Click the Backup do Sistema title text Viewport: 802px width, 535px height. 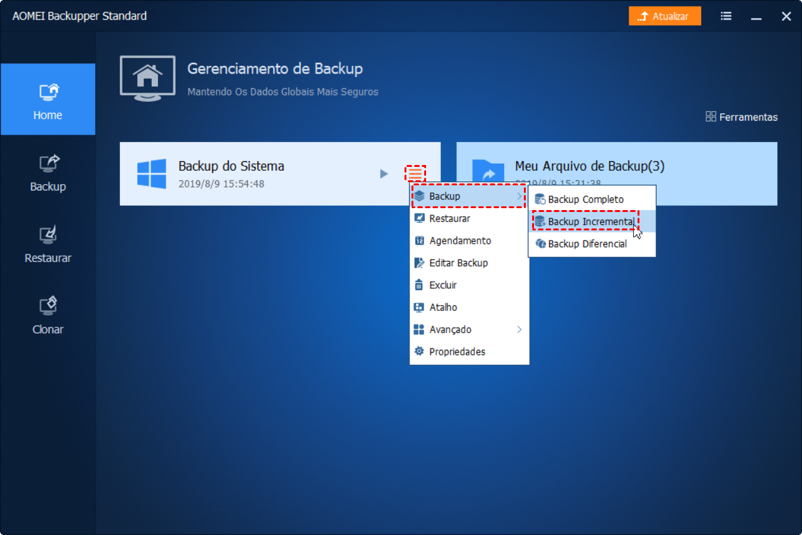point(231,166)
